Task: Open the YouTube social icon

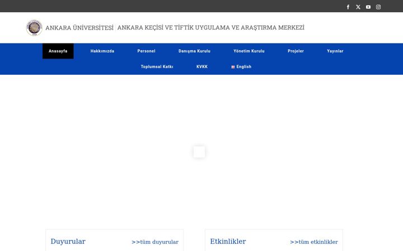Action: click(x=368, y=7)
